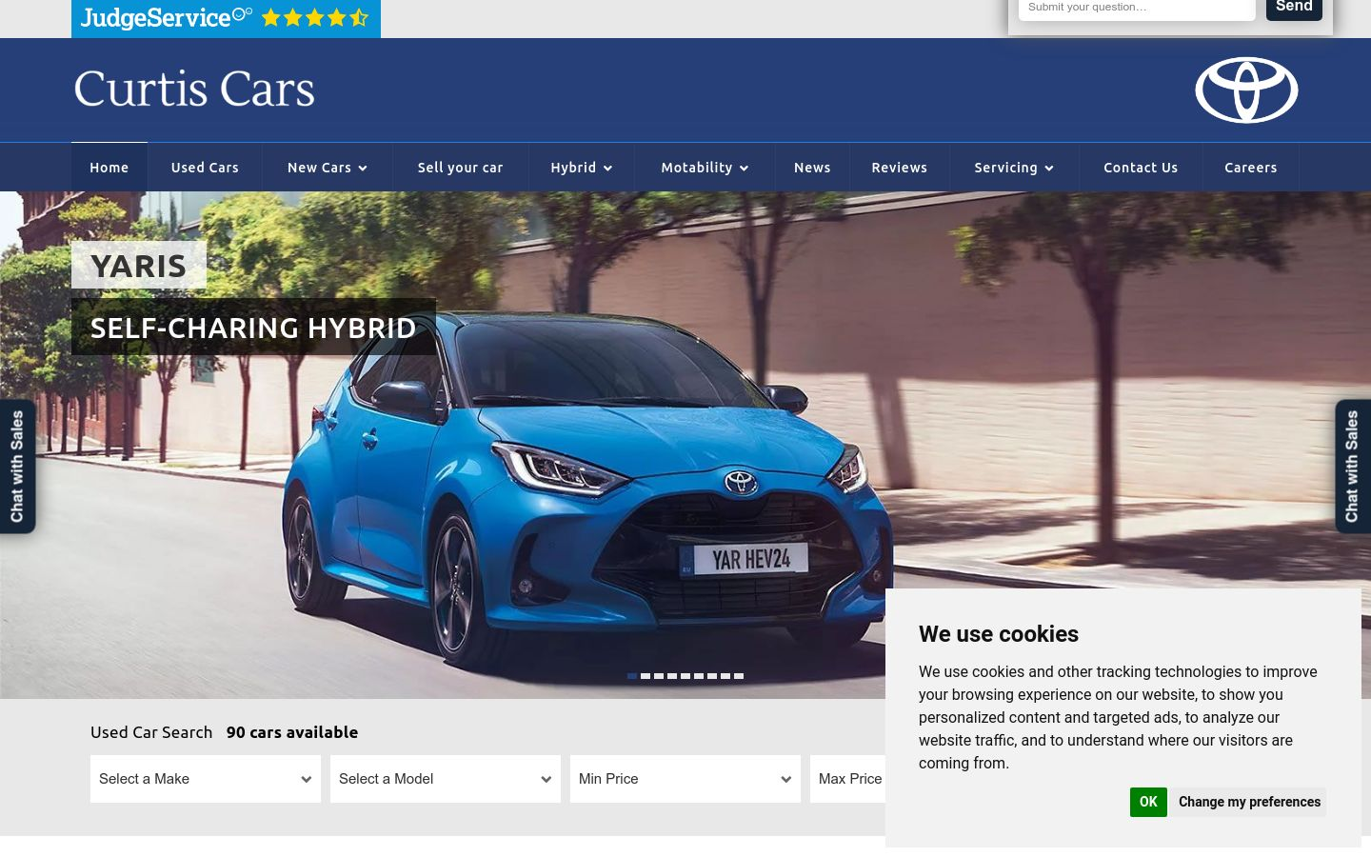Go to the Home menu item
Viewport: 1371px width, 857px height.
pyautogui.click(x=109, y=168)
